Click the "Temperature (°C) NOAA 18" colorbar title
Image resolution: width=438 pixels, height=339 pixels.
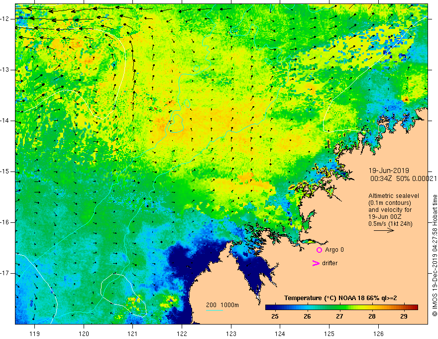coord(340,298)
